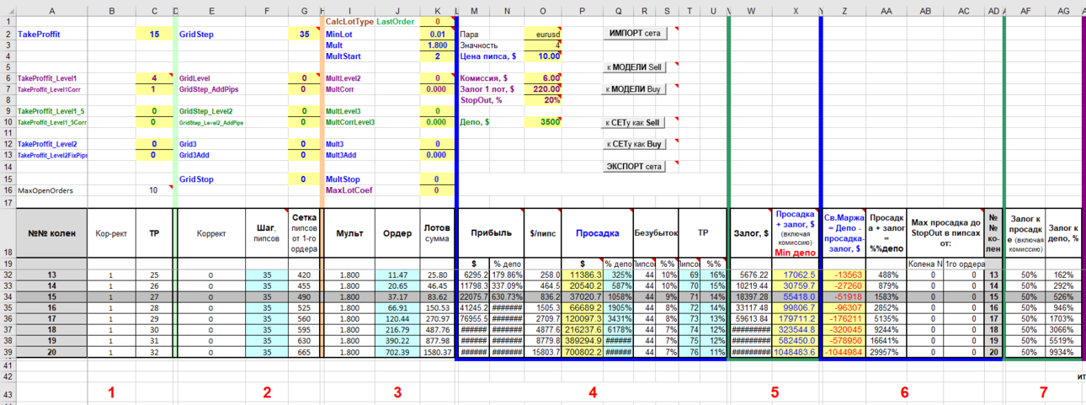
Task: Click the к МОДЕЛИ Buy button
Action: pyautogui.click(x=634, y=88)
